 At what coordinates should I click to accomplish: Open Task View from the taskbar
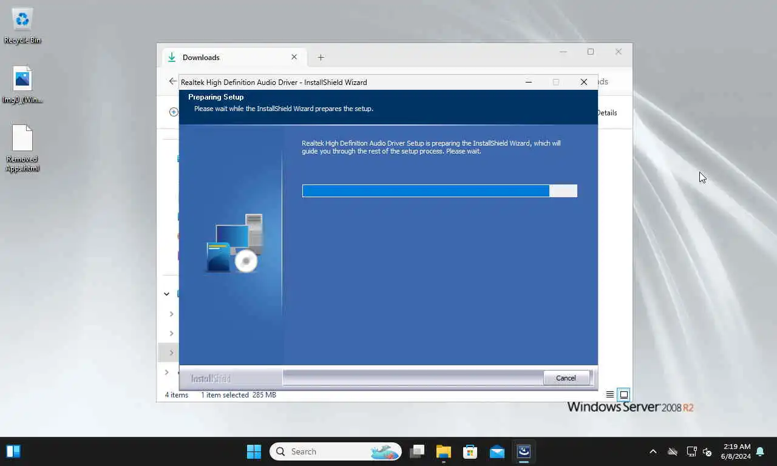point(417,451)
